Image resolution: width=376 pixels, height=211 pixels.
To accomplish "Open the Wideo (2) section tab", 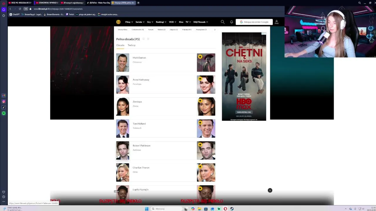I will (x=161, y=30).
